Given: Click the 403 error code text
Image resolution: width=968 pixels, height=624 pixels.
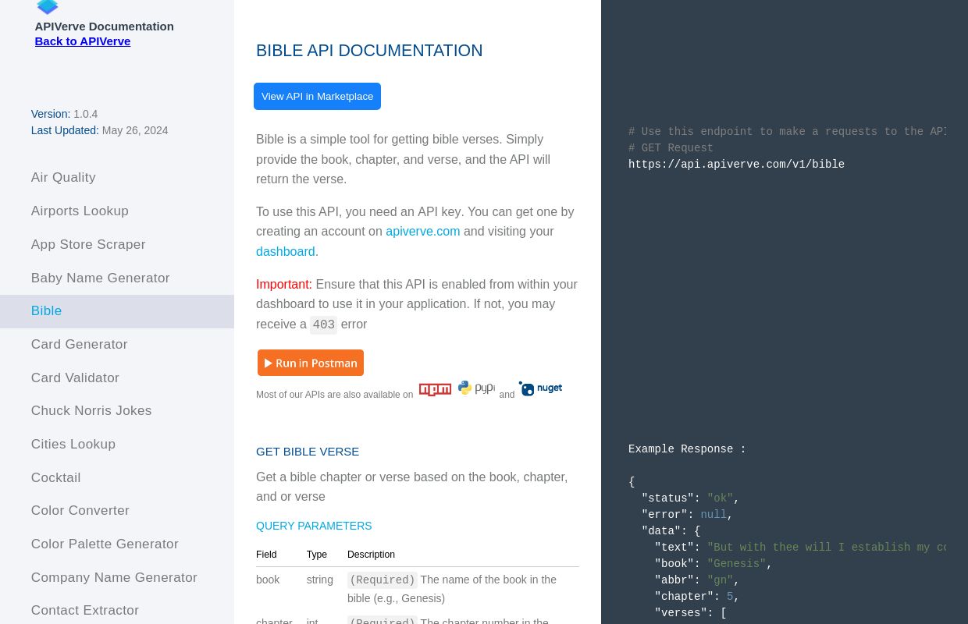Looking at the screenshot, I should coord(324,325).
